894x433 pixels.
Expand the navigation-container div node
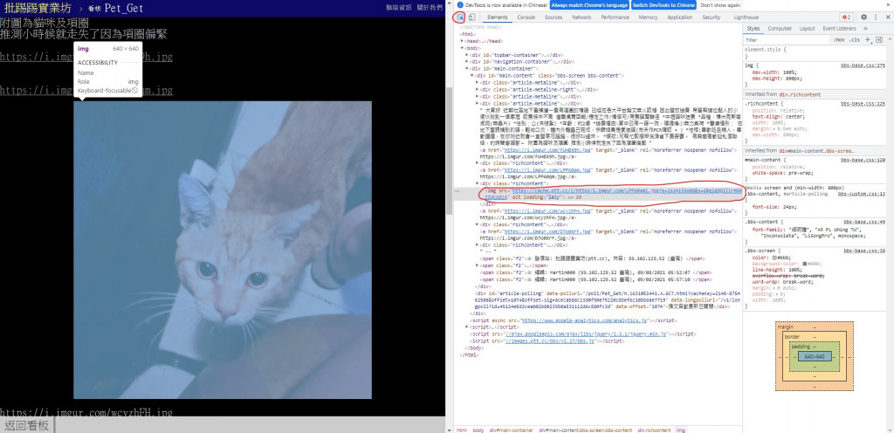(x=467, y=61)
